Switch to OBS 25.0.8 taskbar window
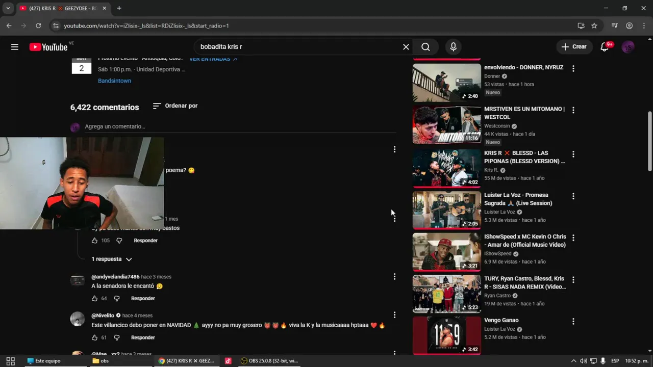653x367 pixels. point(269,361)
